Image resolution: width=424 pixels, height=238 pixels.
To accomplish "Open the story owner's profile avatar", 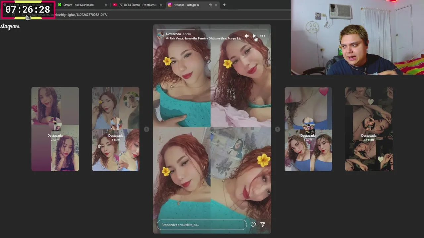I will pos(160,36).
